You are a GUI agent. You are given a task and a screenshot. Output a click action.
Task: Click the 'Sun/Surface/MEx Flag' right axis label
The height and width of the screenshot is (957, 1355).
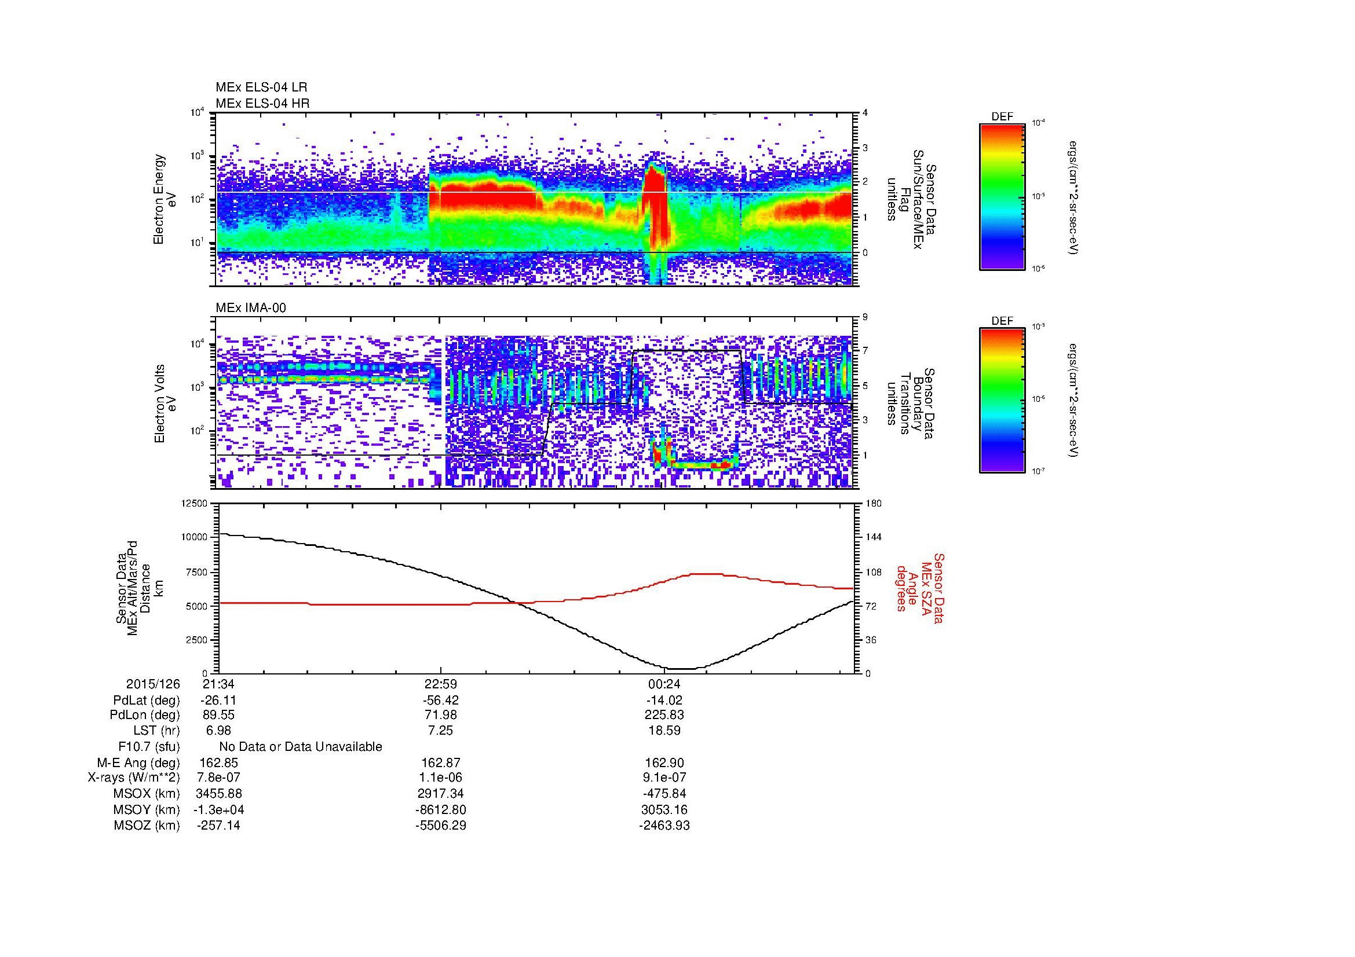point(912,199)
